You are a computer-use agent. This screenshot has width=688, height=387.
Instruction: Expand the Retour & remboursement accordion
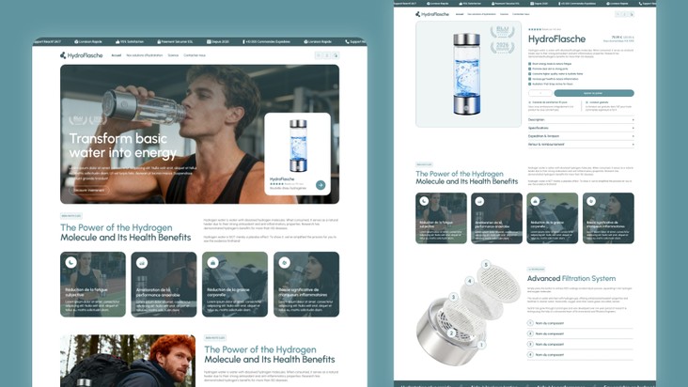581,145
